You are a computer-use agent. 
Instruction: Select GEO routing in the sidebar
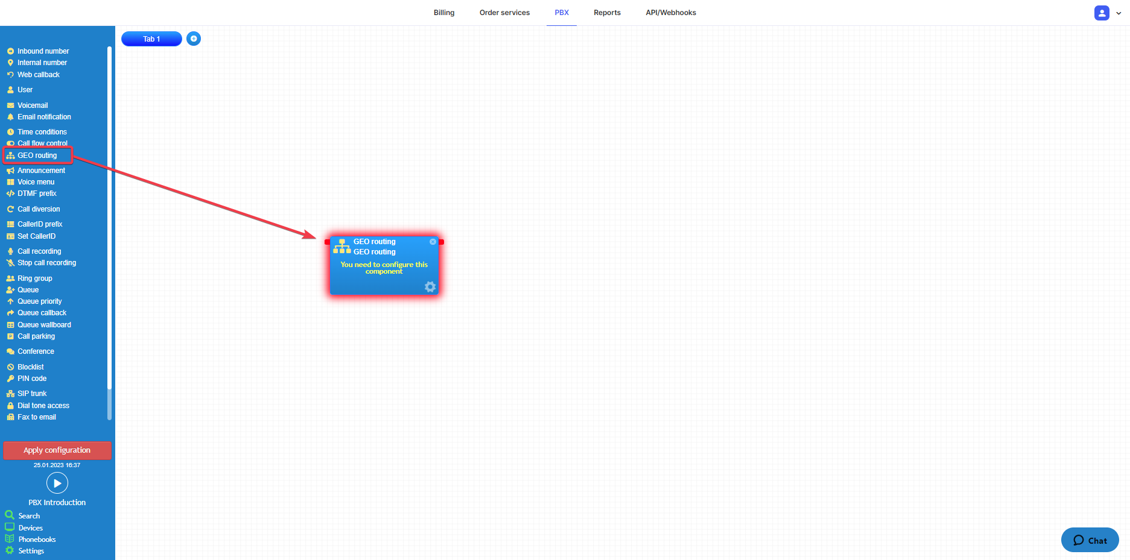38,156
